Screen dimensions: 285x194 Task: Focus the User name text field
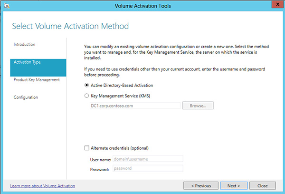pos(147,159)
